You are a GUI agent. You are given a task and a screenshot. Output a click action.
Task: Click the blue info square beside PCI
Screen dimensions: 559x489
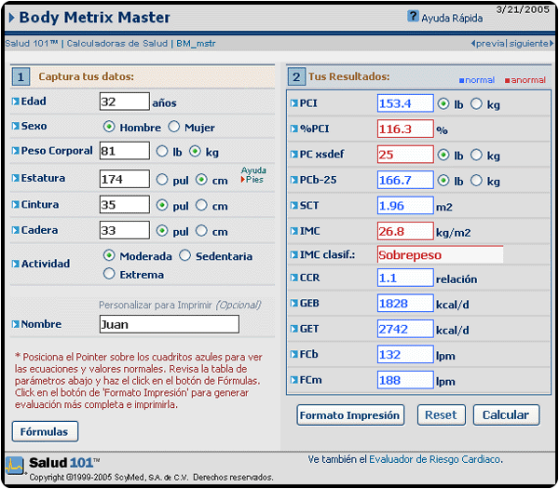click(x=294, y=103)
